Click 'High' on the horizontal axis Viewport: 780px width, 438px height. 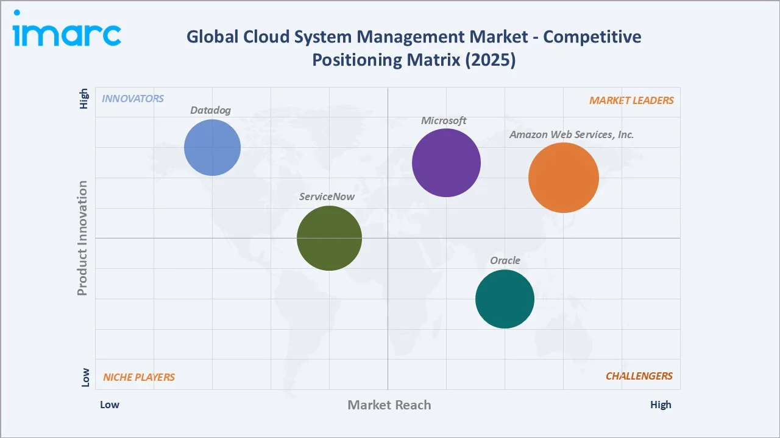[x=661, y=405]
